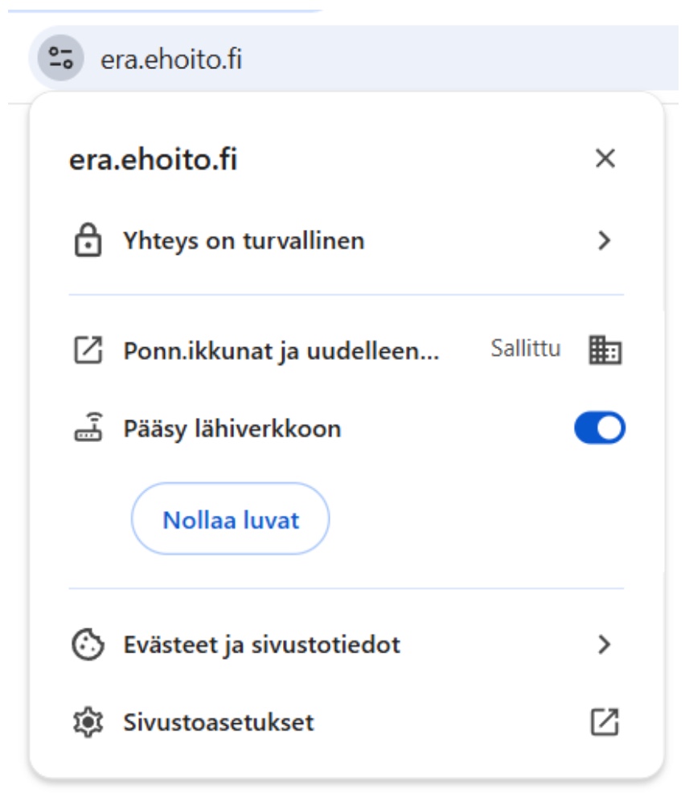Image resolution: width=685 pixels, height=810 pixels.
Task: Click the local network router icon
Action: [x=87, y=428]
